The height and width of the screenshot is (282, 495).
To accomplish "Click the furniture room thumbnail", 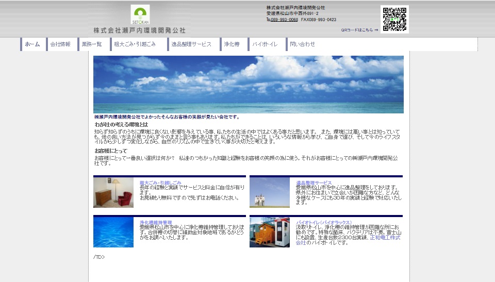I will coord(113,193).
